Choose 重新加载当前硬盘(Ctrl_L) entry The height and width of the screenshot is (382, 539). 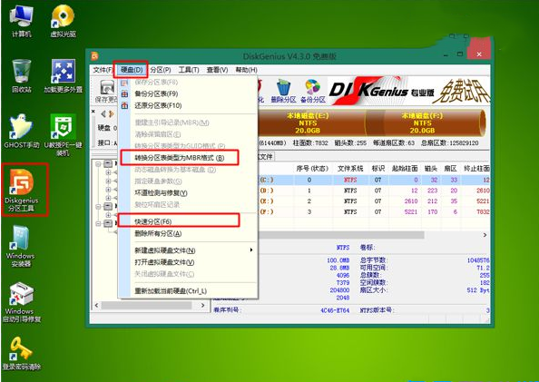(x=188, y=291)
